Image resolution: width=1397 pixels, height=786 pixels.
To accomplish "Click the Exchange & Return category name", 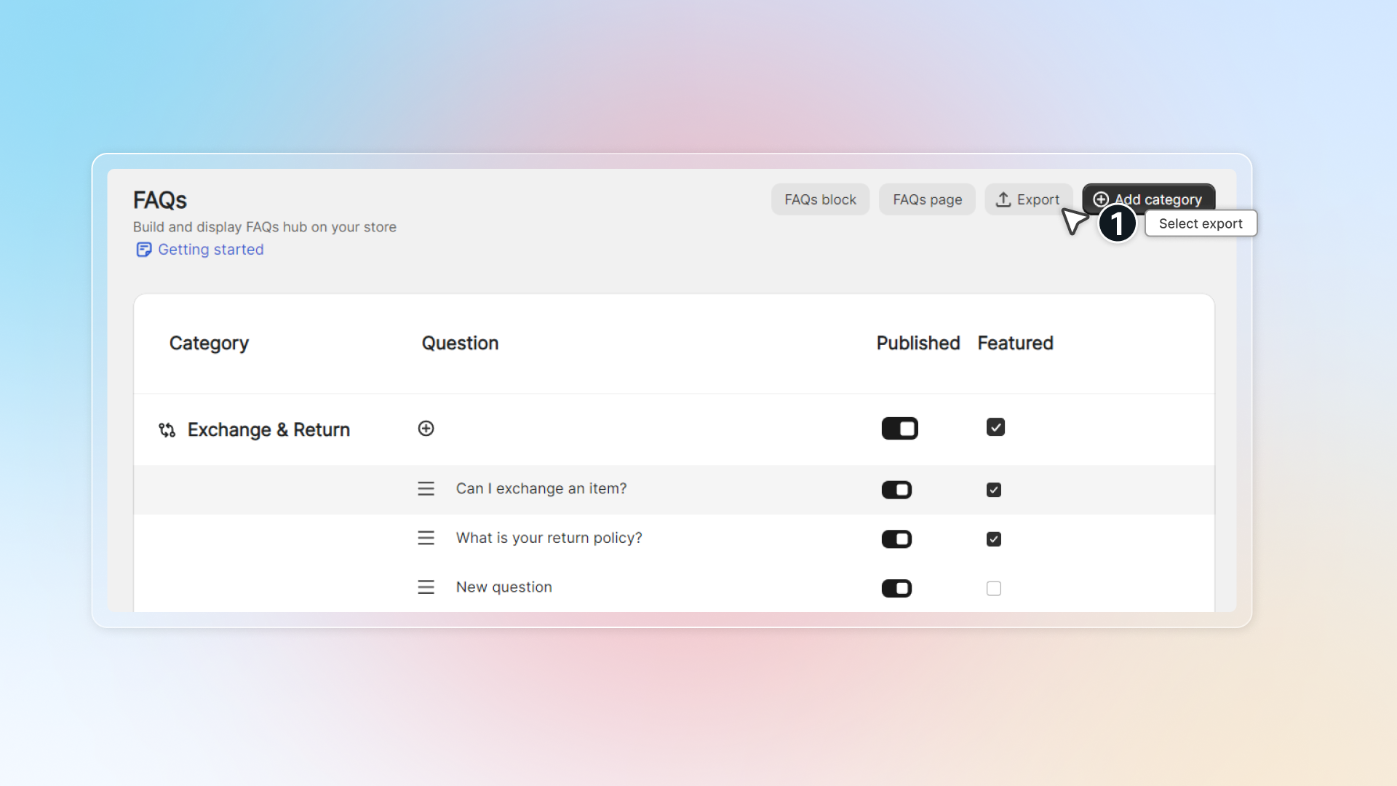I will pos(268,430).
